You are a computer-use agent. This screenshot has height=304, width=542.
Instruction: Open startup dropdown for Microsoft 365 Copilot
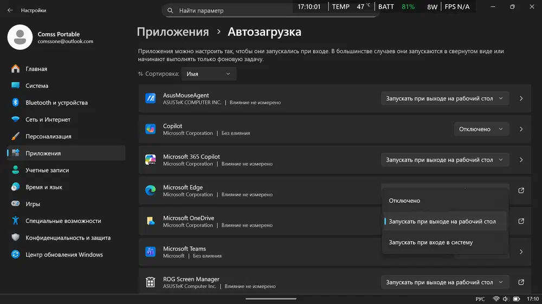[x=445, y=160]
